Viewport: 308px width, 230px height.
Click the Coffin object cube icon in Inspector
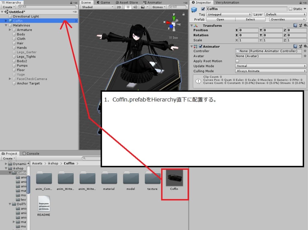194,9
